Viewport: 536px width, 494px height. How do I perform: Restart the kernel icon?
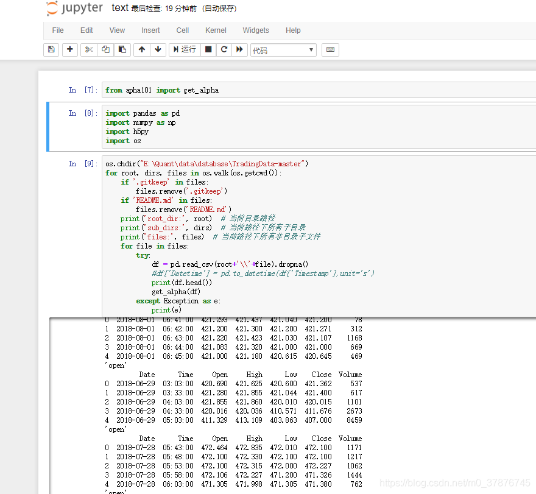point(224,49)
